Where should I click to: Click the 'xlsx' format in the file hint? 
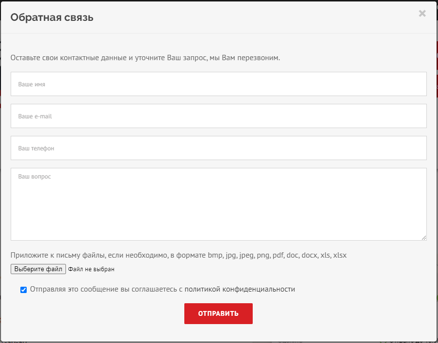tap(340, 255)
